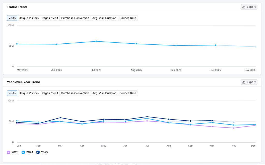This screenshot has height=165, width=265.
Task: Click the 2024 data point at Apr in Year-over-Year chart
Action: coord(82,124)
